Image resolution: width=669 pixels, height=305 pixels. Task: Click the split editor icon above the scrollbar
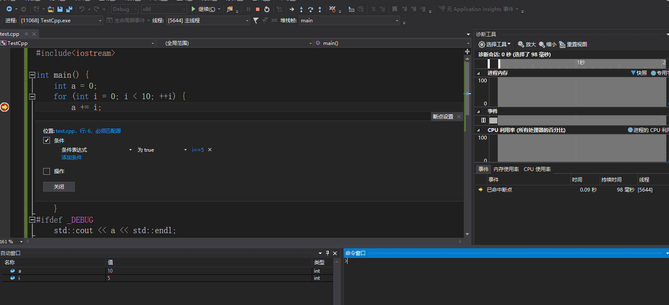point(467,51)
